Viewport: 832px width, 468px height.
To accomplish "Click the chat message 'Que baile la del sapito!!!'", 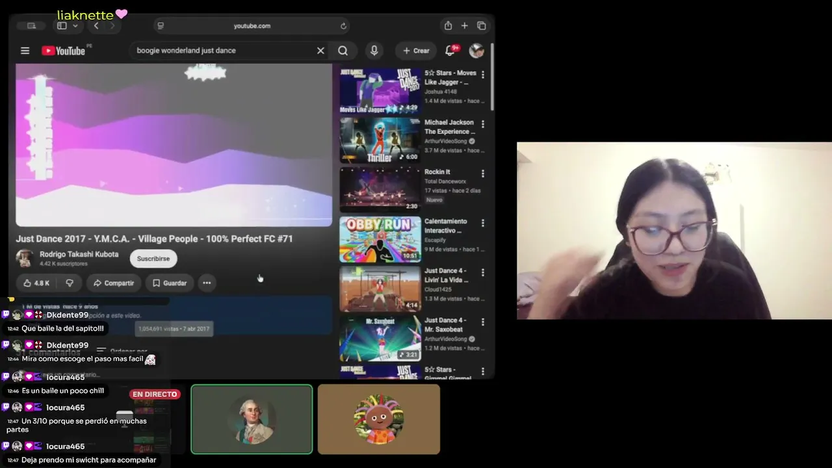I will point(62,329).
